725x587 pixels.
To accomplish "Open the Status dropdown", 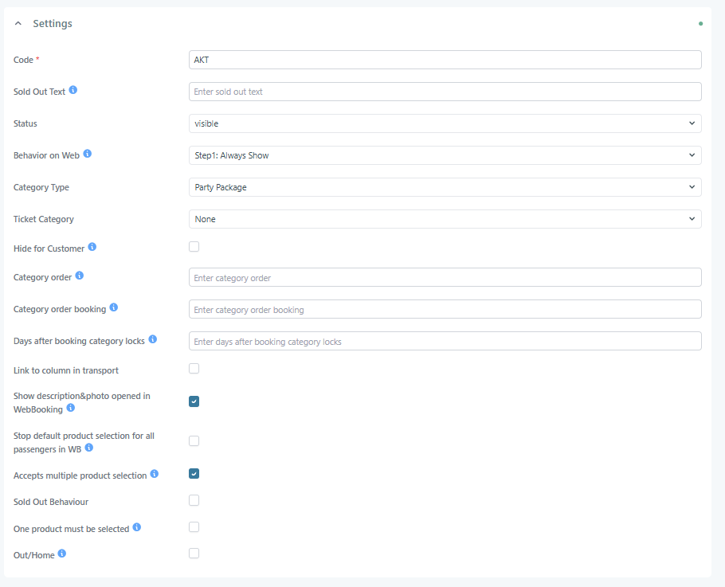I will (x=445, y=123).
